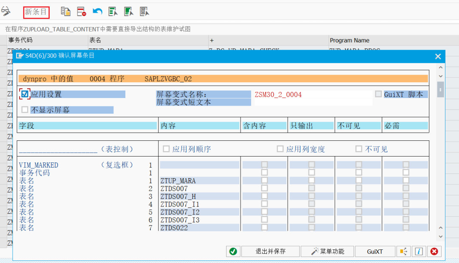Click the ZTDS007_I3 content cell

(x=199, y=220)
